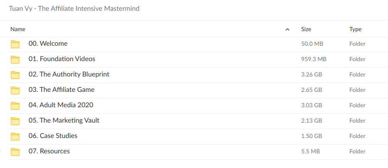Click the Tuan Vy Affiliate Intensive Mastermind title

[x=74, y=8]
